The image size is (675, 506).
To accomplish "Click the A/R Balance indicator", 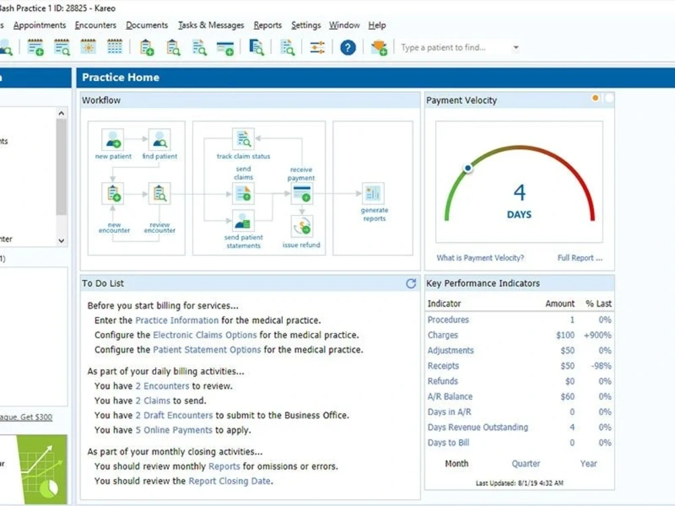I will pos(450,397).
